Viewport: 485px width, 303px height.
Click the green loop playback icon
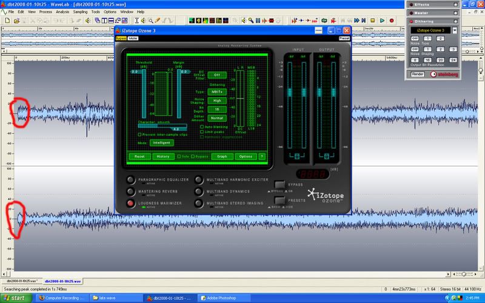click(324, 21)
